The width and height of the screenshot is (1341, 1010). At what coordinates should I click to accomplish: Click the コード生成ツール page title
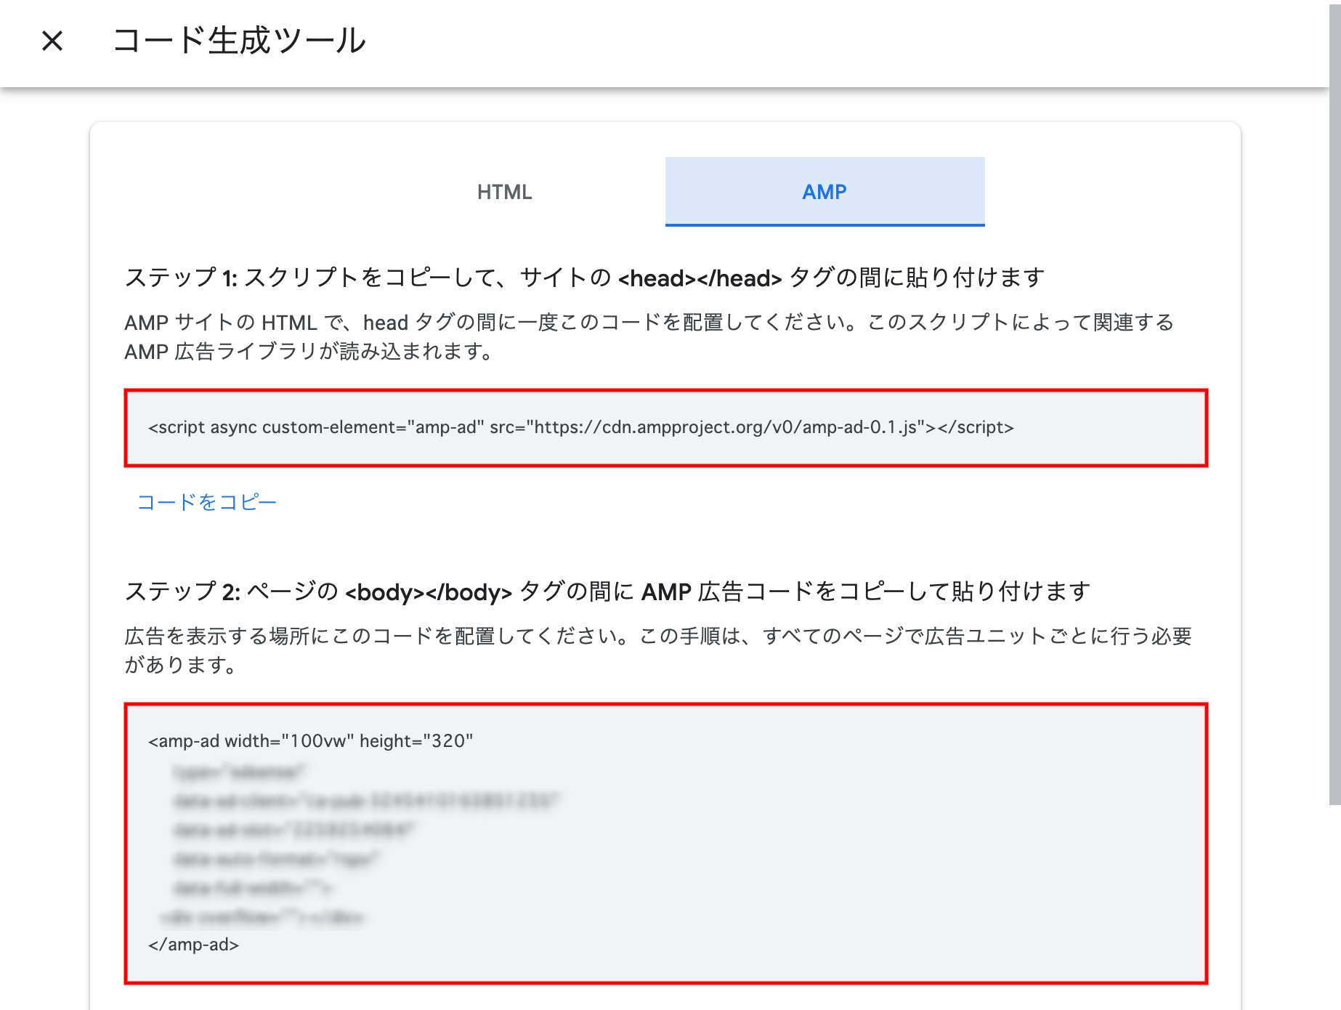click(239, 41)
